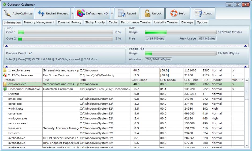Click the RAM Usage progress bar
This screenshot has height=151, width=252.
181,32
